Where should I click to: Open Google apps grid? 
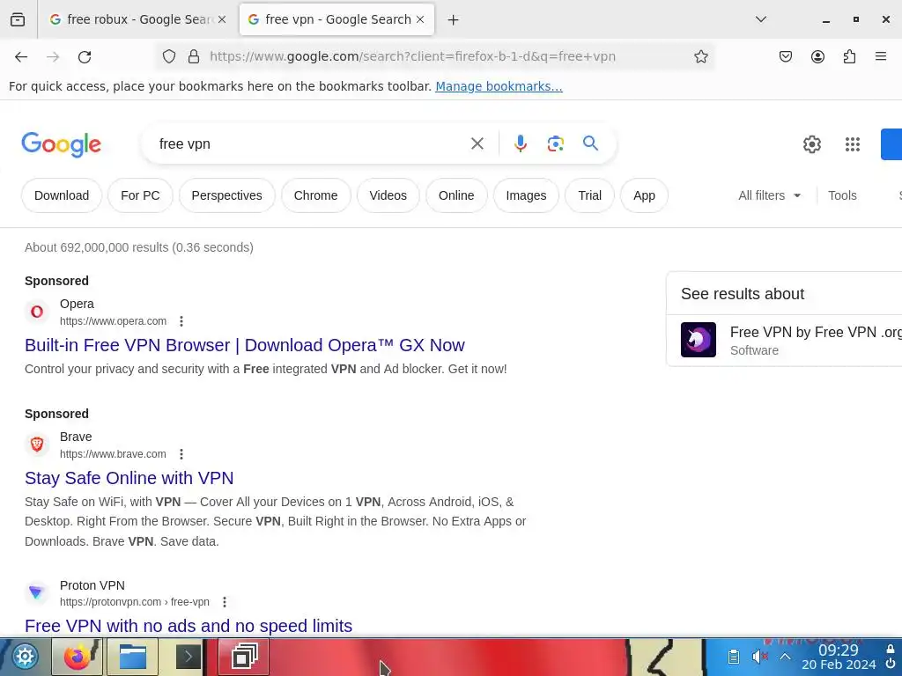pos(853,144)
